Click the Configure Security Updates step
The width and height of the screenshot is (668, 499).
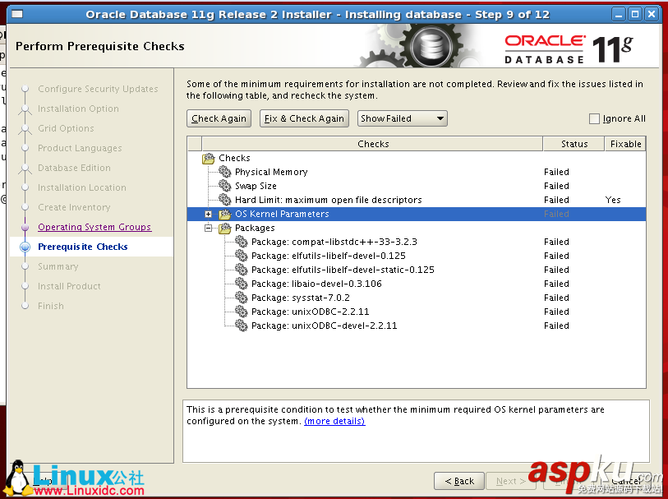[98, 89]
